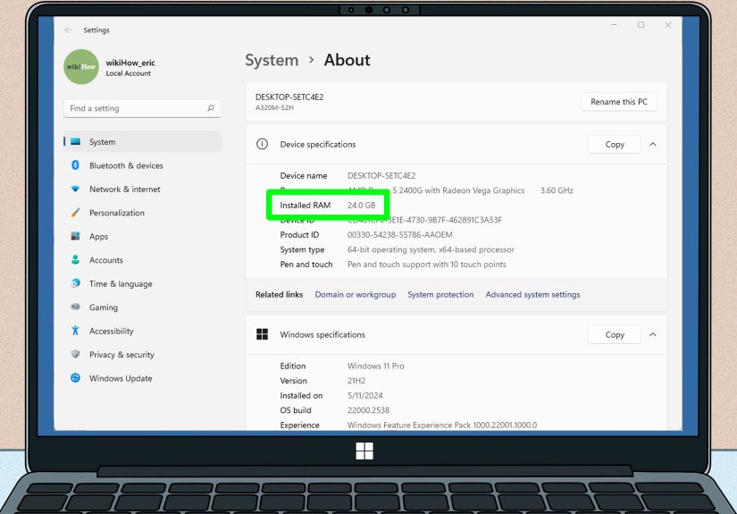
Task: Click the Accounts person icon
Action: point(75,259)
